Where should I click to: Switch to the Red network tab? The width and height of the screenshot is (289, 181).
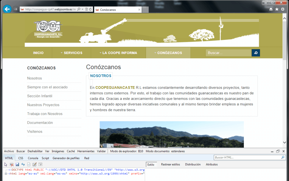[x=87, y=158]
